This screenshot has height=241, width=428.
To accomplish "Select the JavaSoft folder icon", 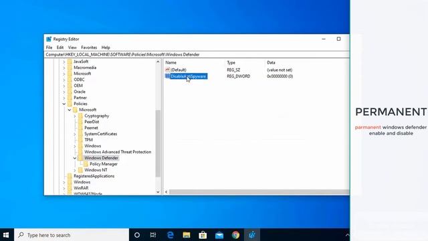I will pos(70,62).
